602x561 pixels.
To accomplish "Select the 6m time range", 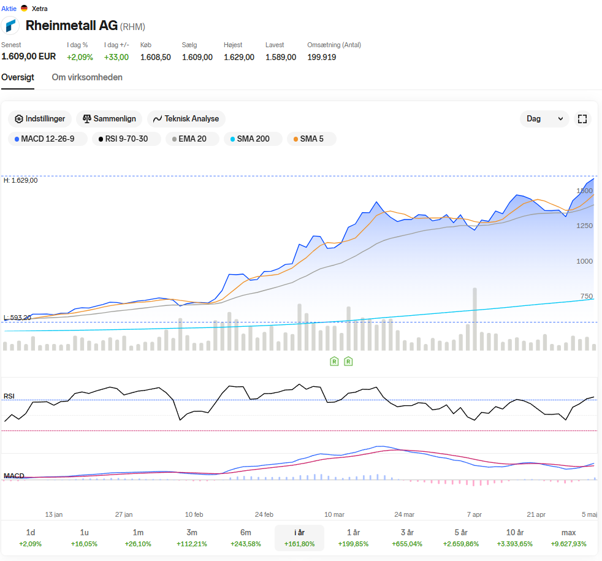I will [246, 538].
